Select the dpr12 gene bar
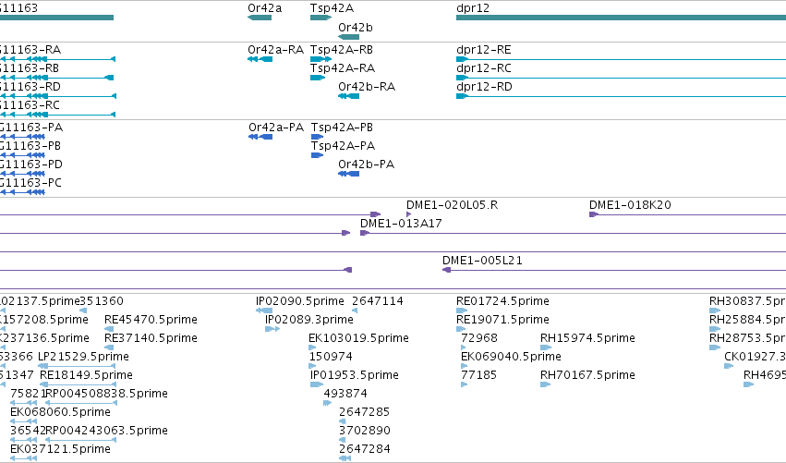The width and height of the screenshot is (786, 463). click(x=621, y=18)
